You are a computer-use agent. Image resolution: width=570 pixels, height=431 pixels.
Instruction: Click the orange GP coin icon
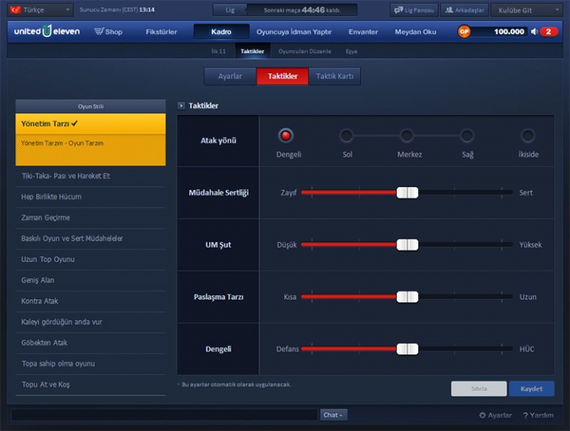tap(464, 32)
